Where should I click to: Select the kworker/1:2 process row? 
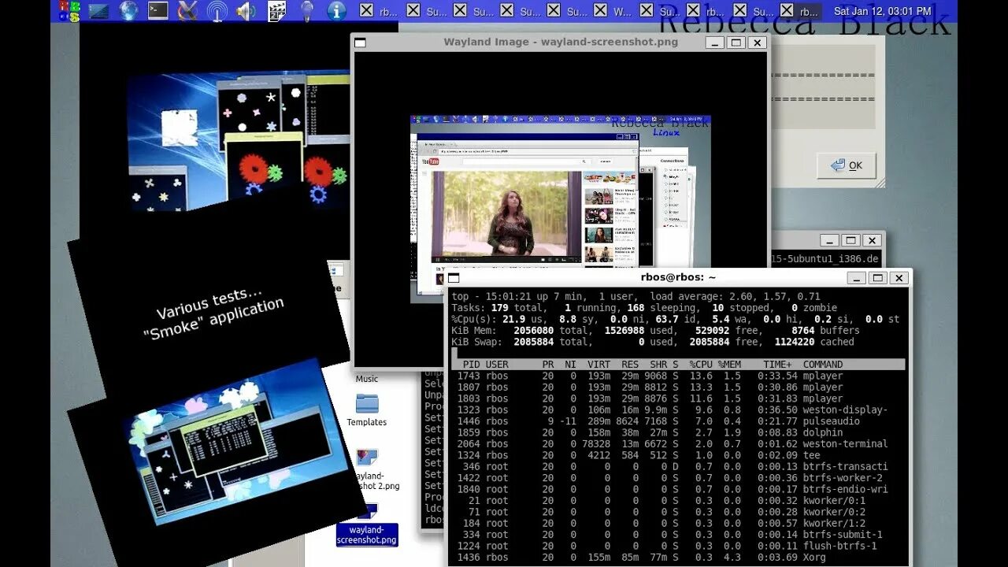(678, 523)
